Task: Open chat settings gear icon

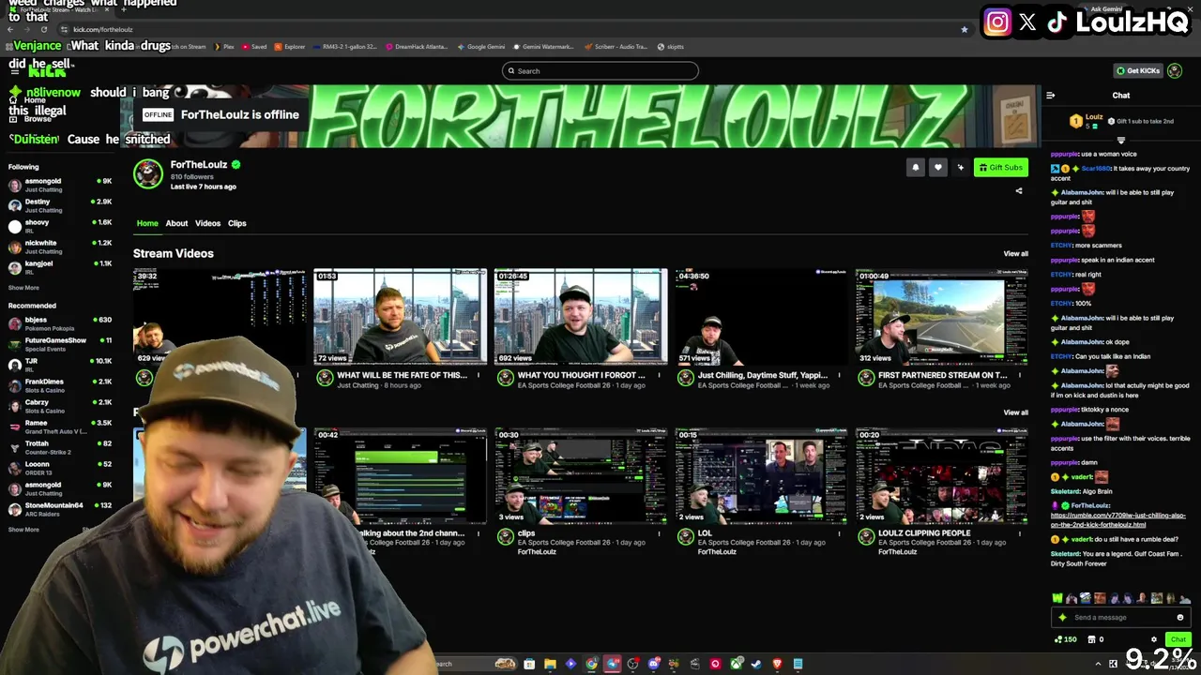Action: (x=1154, y=639)
